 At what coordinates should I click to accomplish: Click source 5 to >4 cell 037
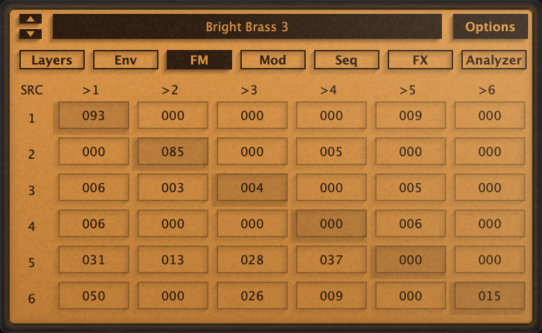pos(331,259)
